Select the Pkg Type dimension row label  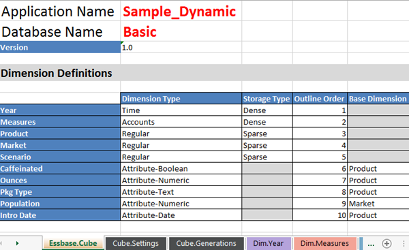pos(60,192)
